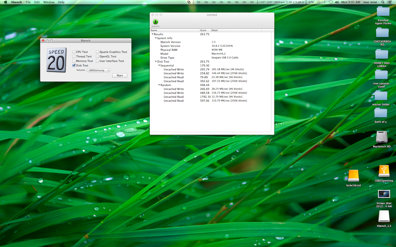The width and height of the screenshot is (396, 247).
Task: Click the green Submit arrow icon
Action: tap(155, 21)
